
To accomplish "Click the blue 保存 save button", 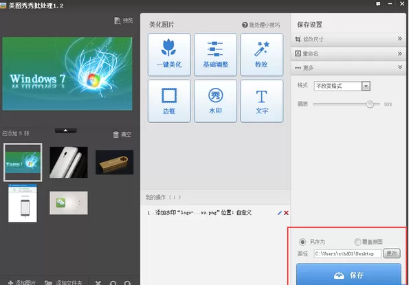I will coord(349,275).
